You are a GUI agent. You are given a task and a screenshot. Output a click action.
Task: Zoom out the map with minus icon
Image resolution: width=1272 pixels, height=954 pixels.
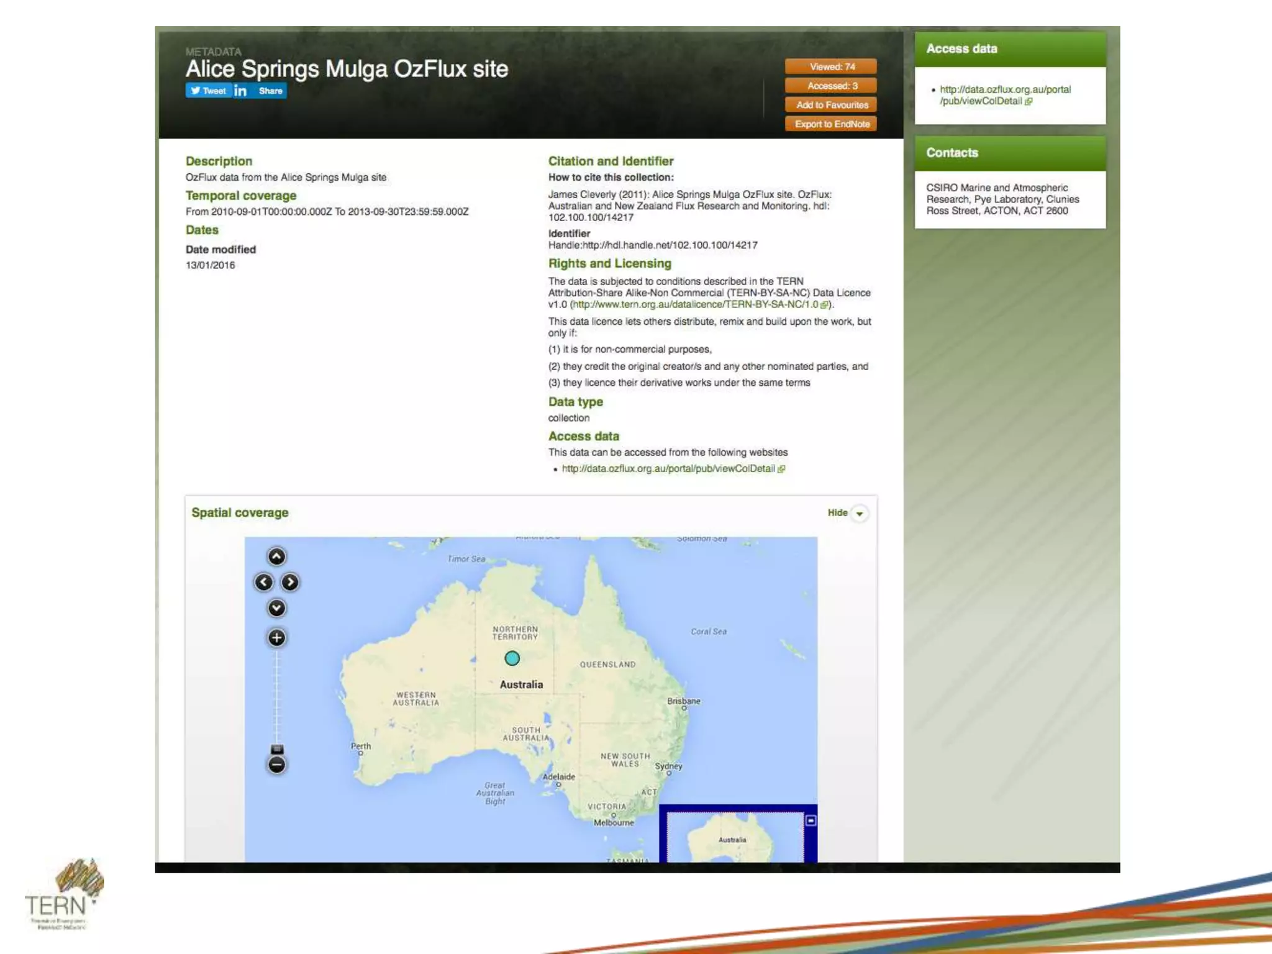coord(276,765)
